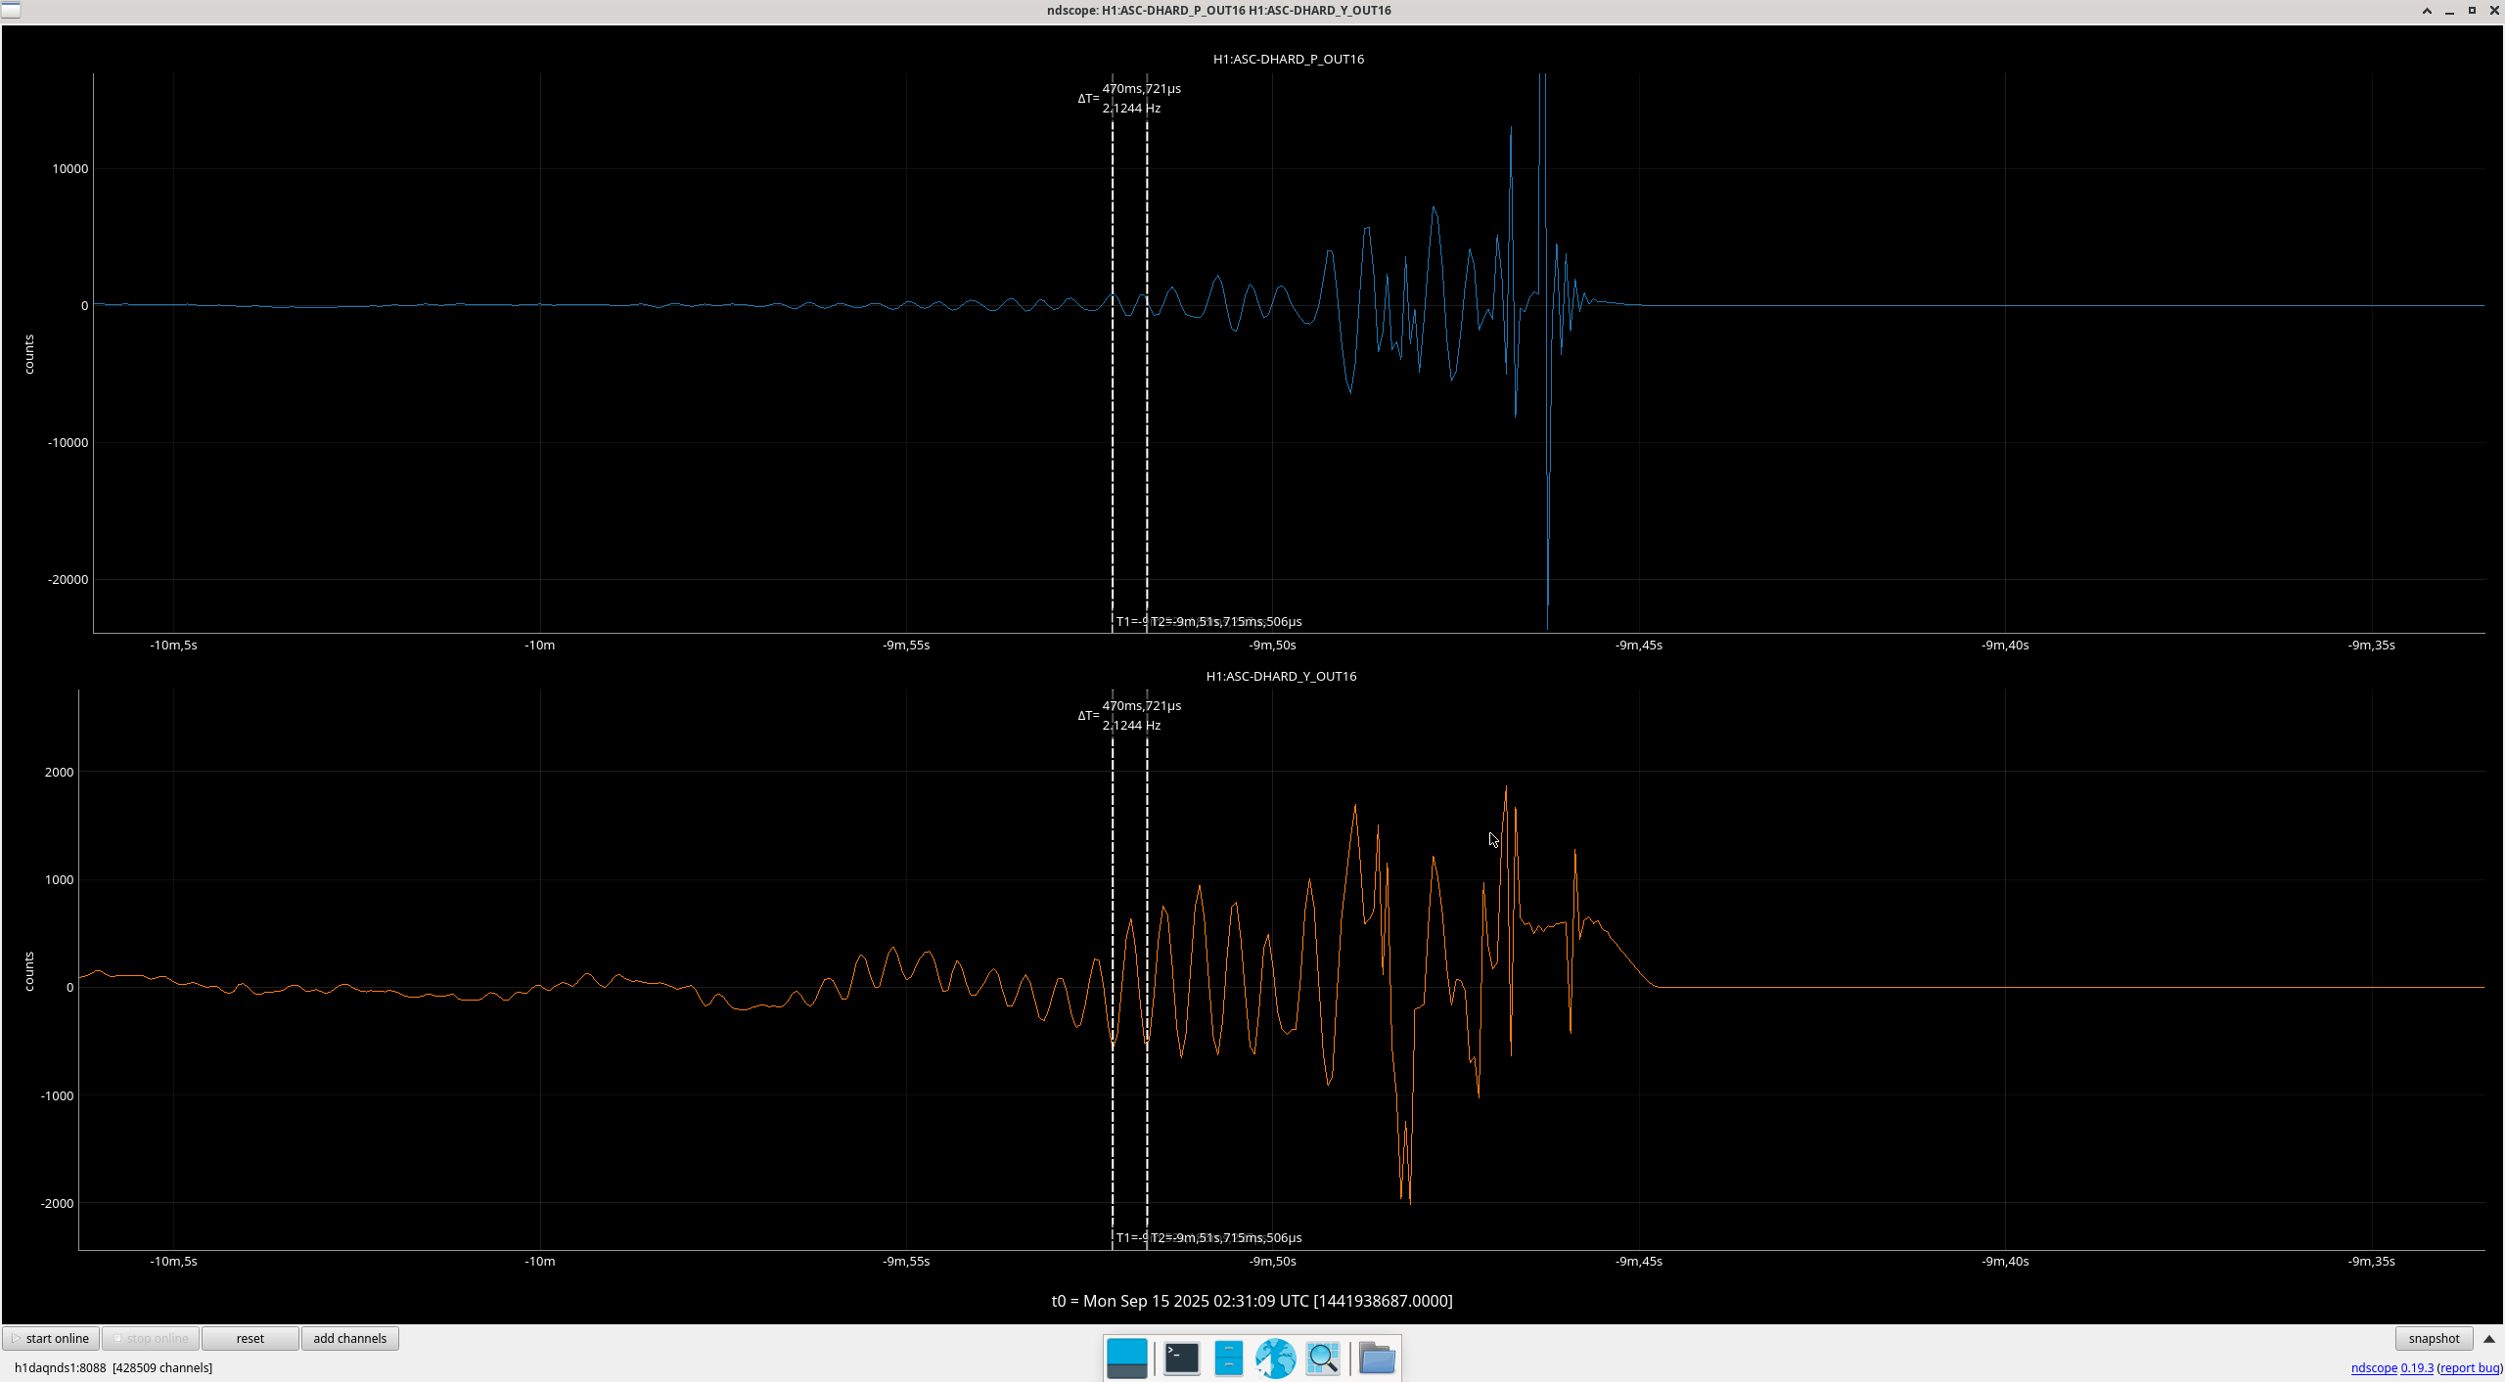This screenshot has height=1382, width=2505.
Task: Click the H1:ASC-DHARD_P_OUT16 plot title
Action: pyautogui.click(x=1288, y=59)
